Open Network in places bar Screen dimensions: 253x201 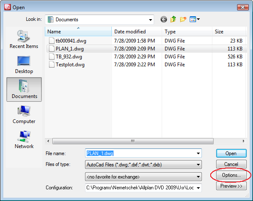[24, 139]
